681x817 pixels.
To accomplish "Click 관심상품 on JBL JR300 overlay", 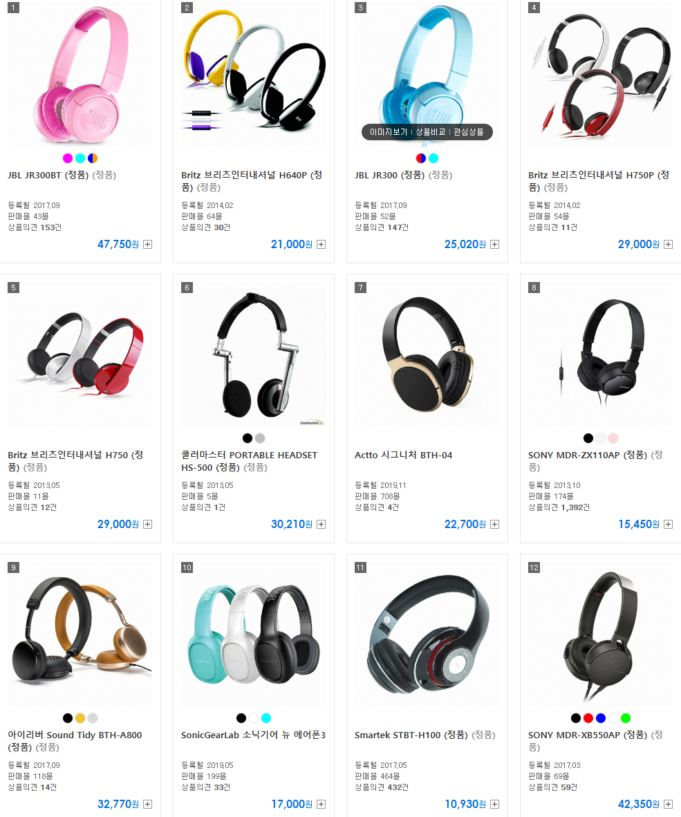I will point(469,132).
